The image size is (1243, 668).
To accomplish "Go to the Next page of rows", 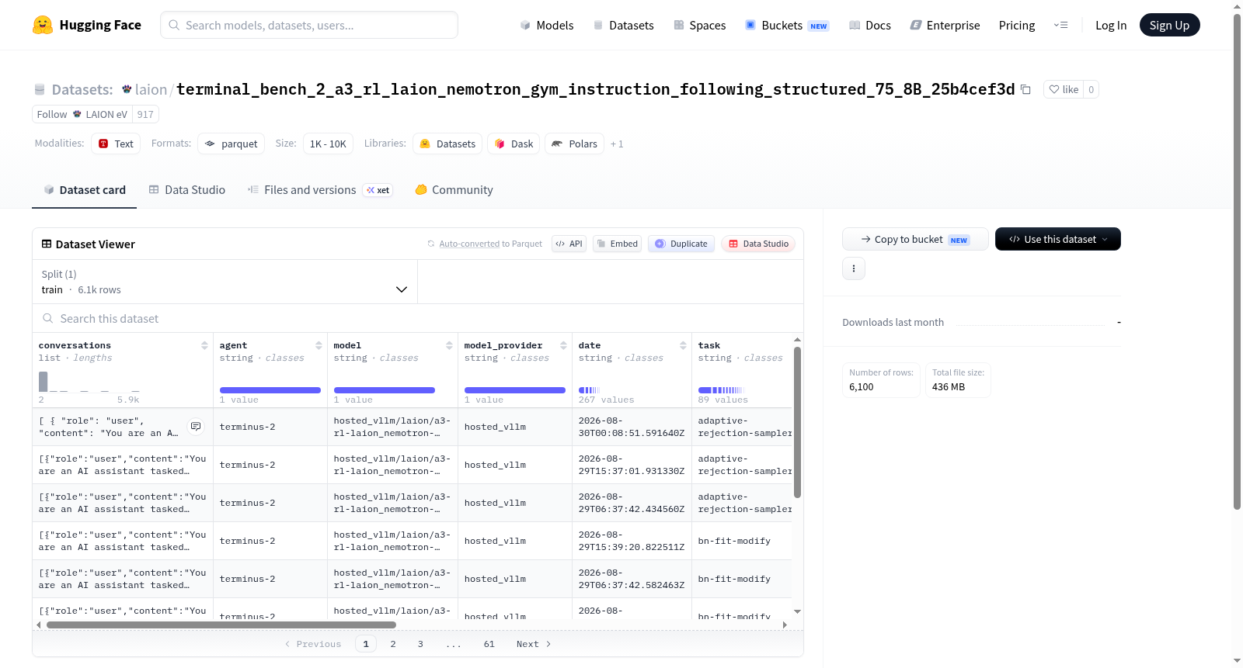I will (x=534, y=644).
